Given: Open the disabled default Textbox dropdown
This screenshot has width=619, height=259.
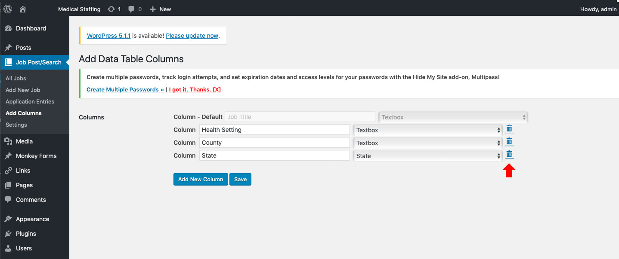Looking at the screenshot, I should (x=453, y=117).
